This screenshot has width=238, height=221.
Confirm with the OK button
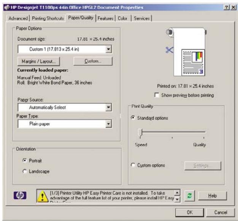190,212
